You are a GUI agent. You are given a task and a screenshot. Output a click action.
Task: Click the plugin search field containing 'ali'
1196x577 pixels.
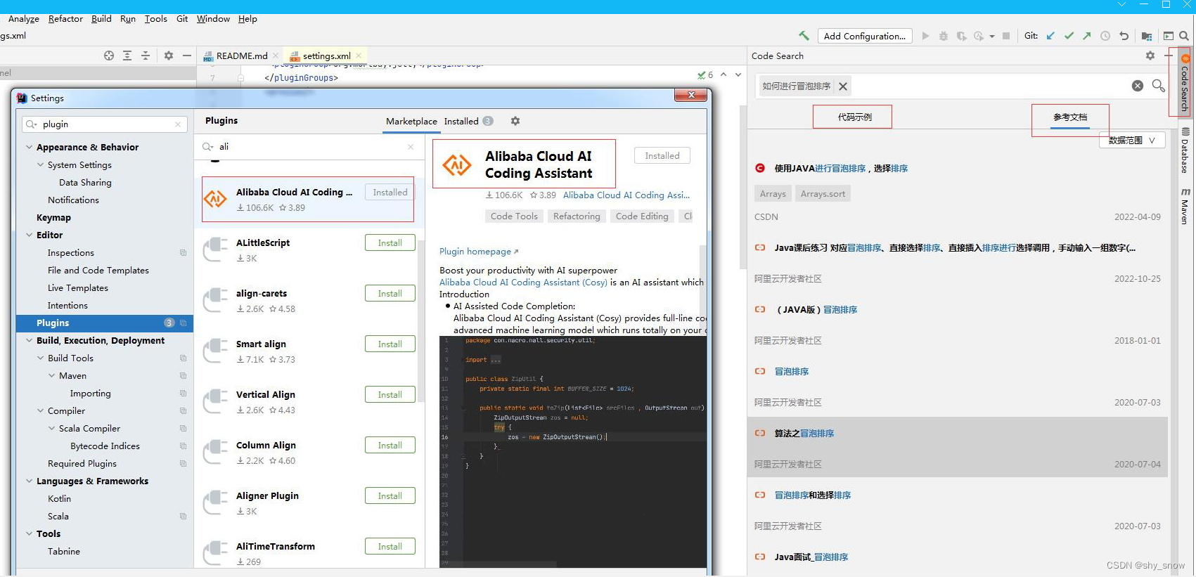pyautogui.click(x=309, y=147)
